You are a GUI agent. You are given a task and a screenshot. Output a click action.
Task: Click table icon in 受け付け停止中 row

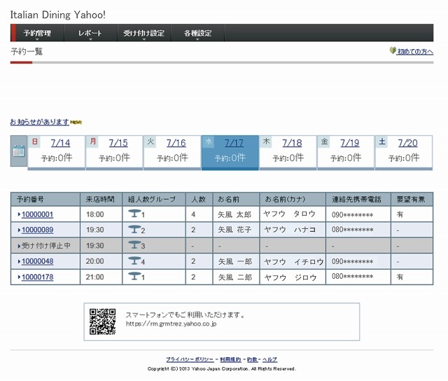(x=134, y=244)
